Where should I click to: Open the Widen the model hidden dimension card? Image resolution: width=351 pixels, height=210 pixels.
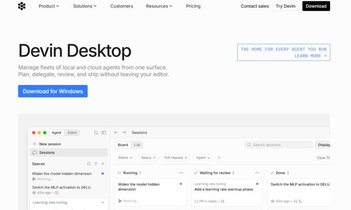click(x=150, y=192)
